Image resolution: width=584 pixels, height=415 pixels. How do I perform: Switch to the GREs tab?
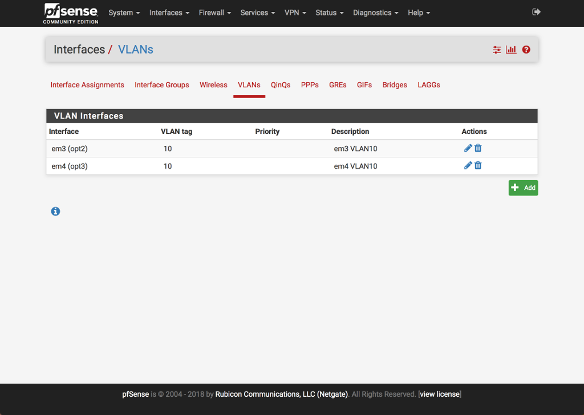[338, 85]
